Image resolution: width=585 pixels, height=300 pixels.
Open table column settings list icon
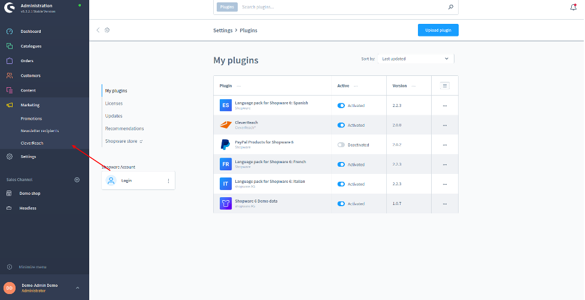pos(445,86)
